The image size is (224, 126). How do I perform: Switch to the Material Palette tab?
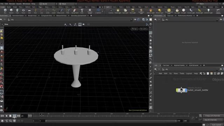tap(179, 65)
